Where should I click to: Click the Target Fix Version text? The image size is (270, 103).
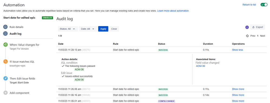tap(19, 49)
